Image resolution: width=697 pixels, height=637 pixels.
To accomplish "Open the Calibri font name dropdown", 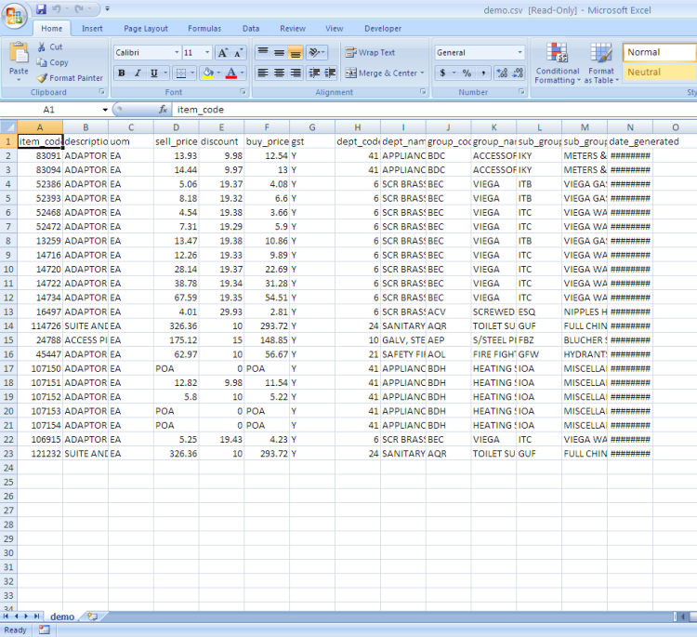I will [x=177, y=52].
